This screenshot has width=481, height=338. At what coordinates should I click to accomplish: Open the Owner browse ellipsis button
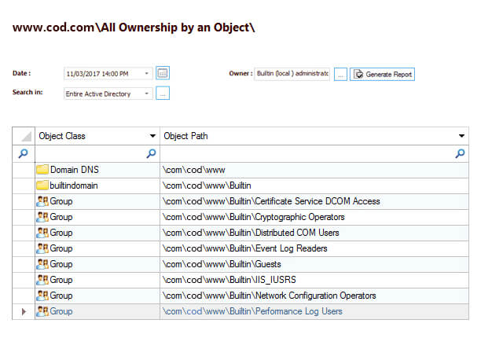point(340,74)
